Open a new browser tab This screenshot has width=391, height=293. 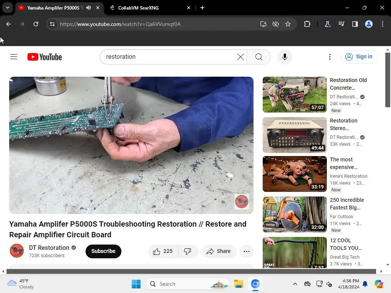(x=202, y=8)
